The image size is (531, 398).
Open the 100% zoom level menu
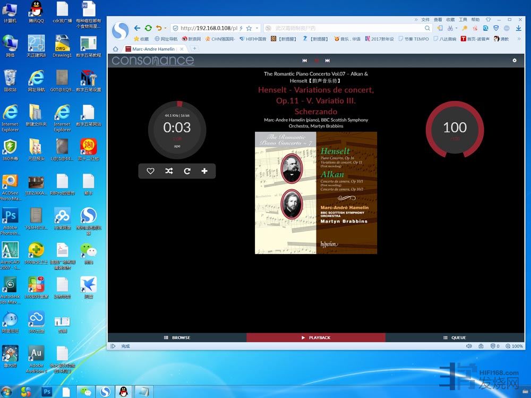(515, 346)
